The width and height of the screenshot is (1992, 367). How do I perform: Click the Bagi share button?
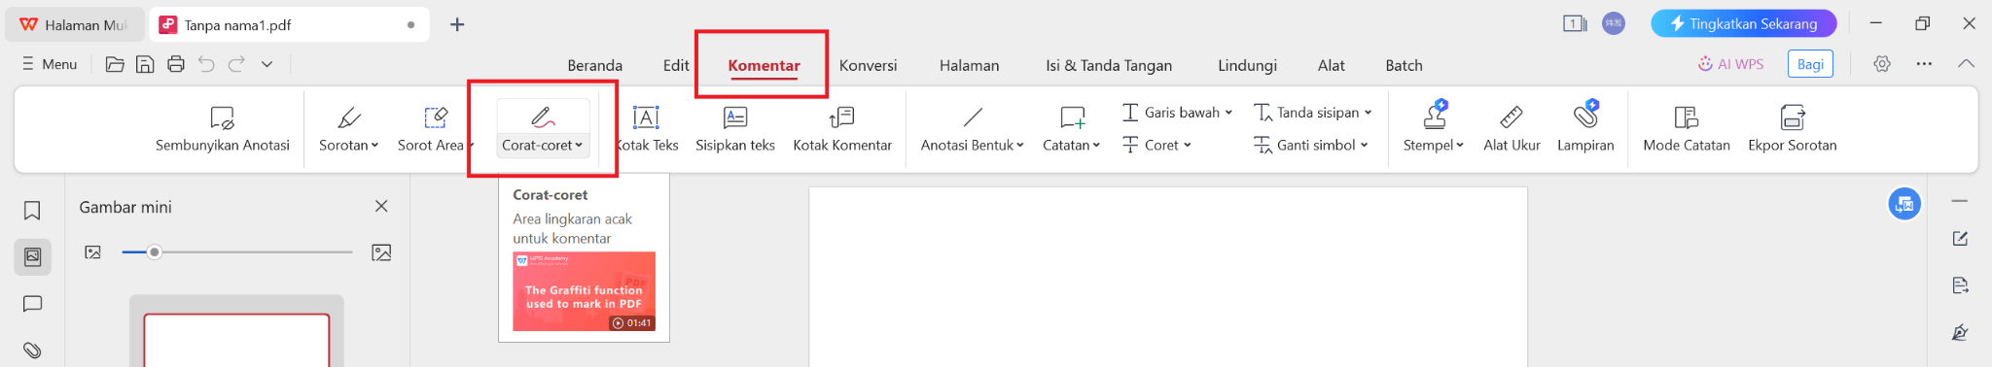click(1810, 64)
